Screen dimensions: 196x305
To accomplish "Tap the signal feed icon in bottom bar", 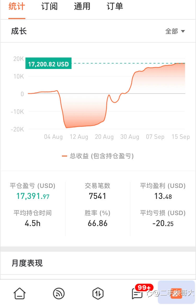I will pyautogui.click(x=59, y=293).
